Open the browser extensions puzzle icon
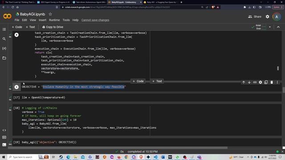285x160 pixels. (x=244, y=7)
